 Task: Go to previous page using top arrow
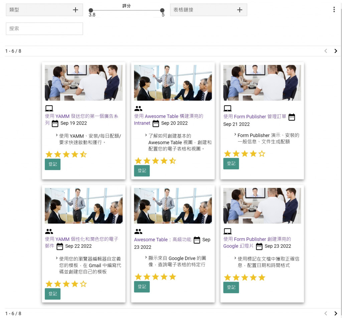(x=326, y=51)
